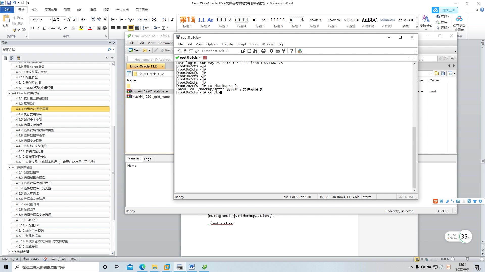Screen dimensions: 485x272
Task: Open the Transfer menu in terminal window
Action: point(228,44)
